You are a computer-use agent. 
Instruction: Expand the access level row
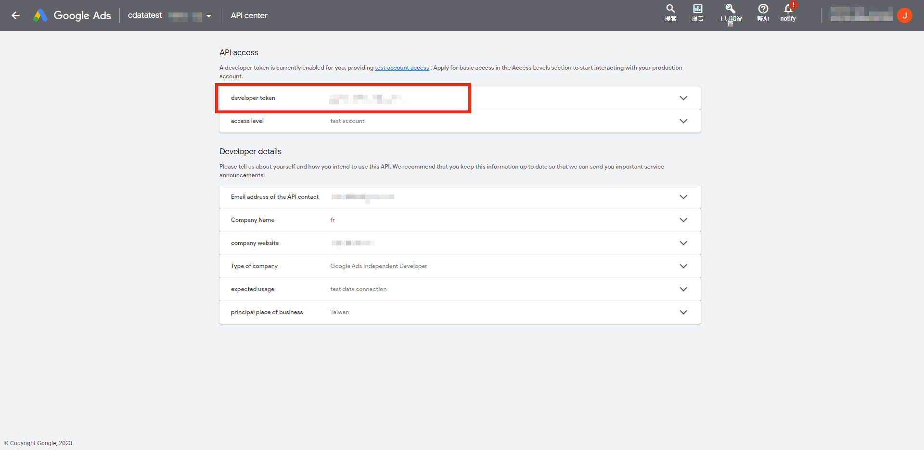click(683, 121)
